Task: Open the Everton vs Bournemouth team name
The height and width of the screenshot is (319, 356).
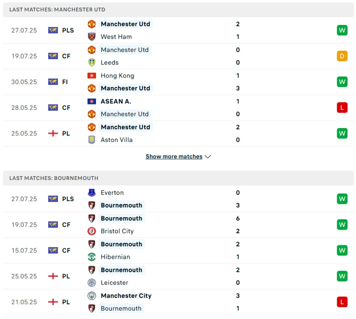Action: point(112,193)
